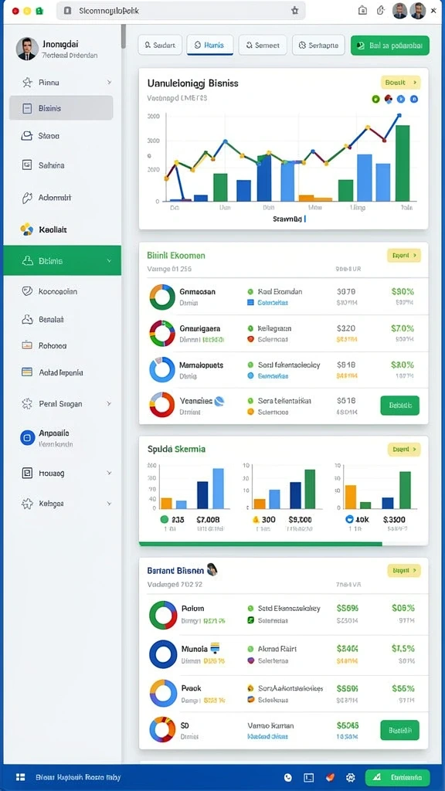
Task: Click the phone icon in bottom bar
Action: (x=288, y=777)
